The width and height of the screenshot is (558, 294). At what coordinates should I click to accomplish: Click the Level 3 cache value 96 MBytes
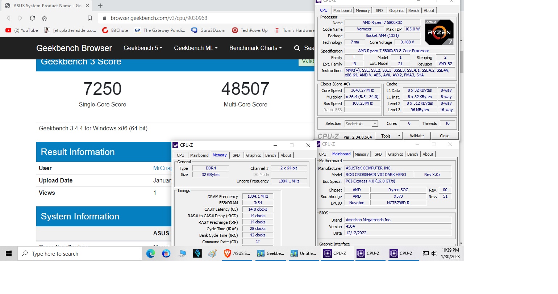(x=420, y=110)
